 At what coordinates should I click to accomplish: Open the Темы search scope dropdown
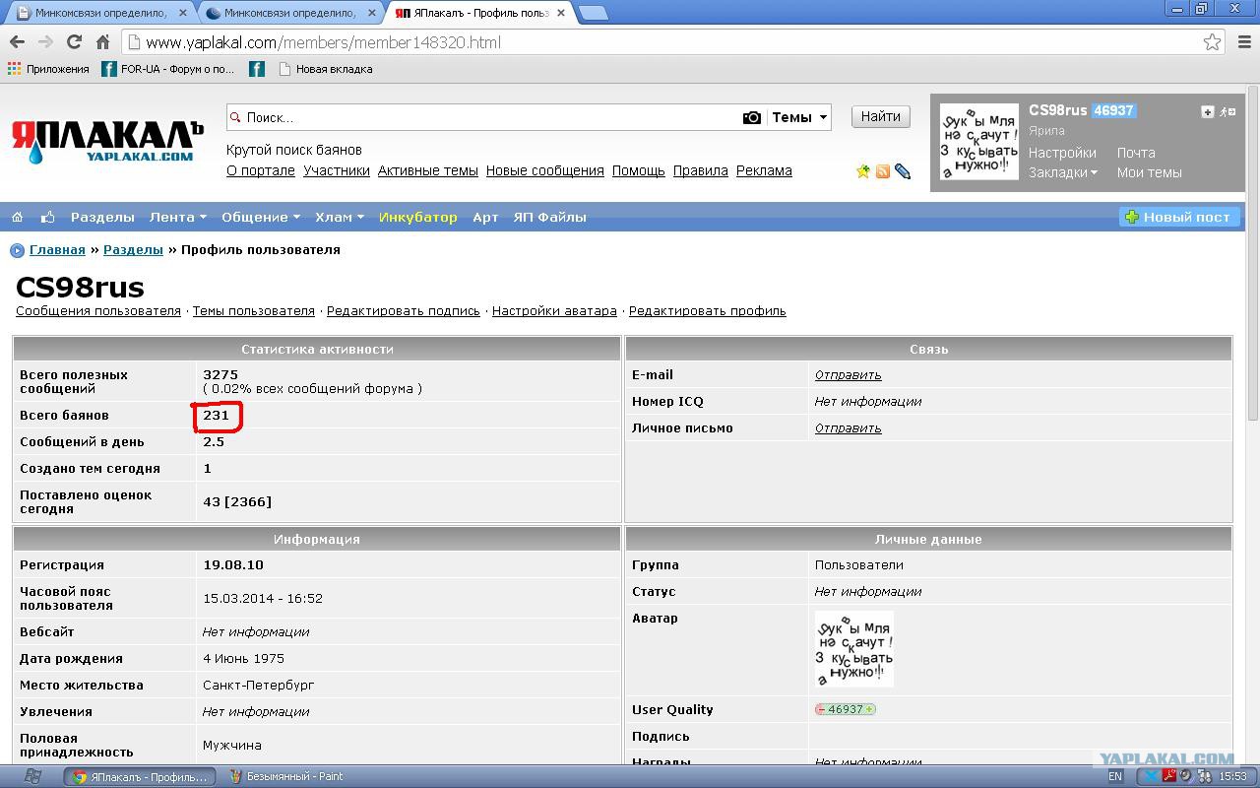coord(799,117)
